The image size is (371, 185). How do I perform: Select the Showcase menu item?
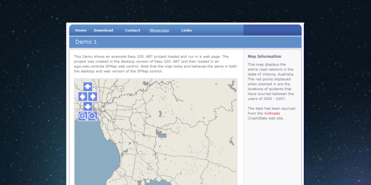point(159,30)
